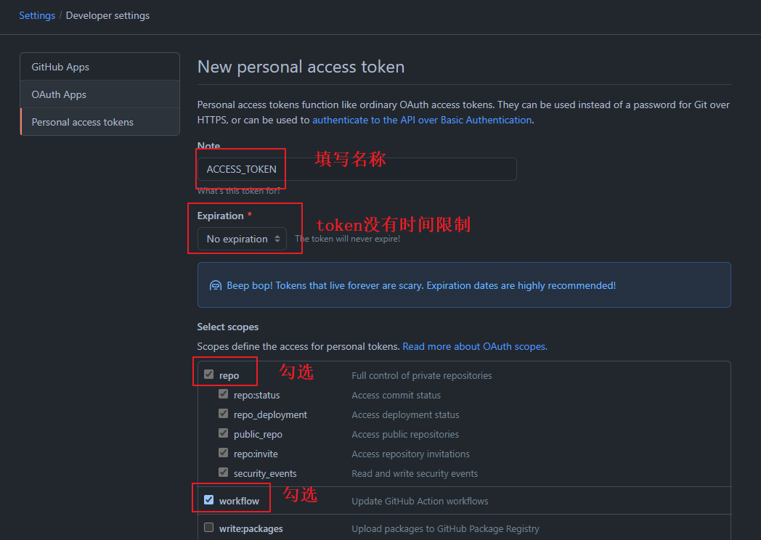The image size is (761, 540).
Task: Toggle the repo scope checkbox
Action: coord(209,375)
